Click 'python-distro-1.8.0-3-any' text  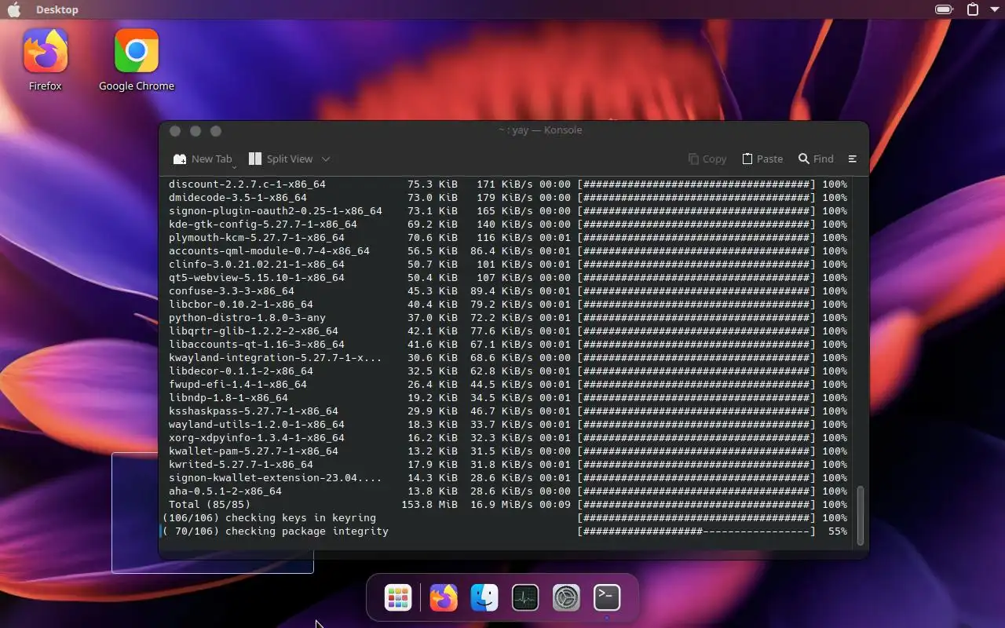point(247,318)
